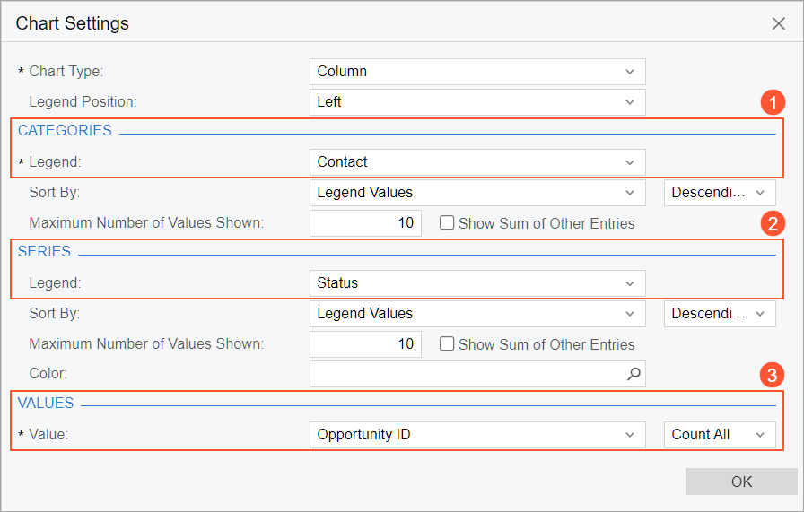Expand the Categories Sort By Legend Values dropdown
This screenshot has width=804, height=512.
point(476,192)
